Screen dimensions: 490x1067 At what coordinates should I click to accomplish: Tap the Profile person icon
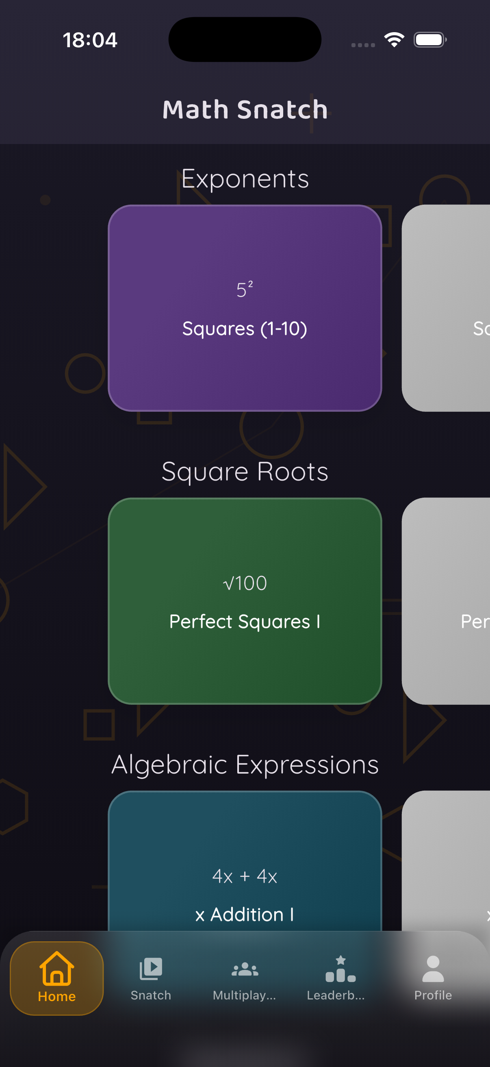click(x=433, y=969)
